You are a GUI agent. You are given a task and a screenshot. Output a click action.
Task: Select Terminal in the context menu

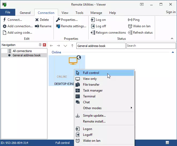point(89,96)
